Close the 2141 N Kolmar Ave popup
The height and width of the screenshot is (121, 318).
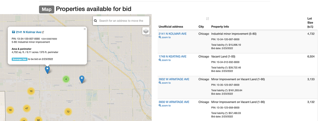point(84,29)
